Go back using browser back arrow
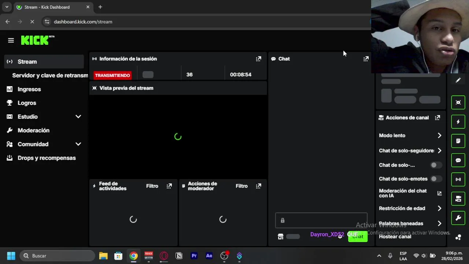469x264 pixels. tap(8, 22)
